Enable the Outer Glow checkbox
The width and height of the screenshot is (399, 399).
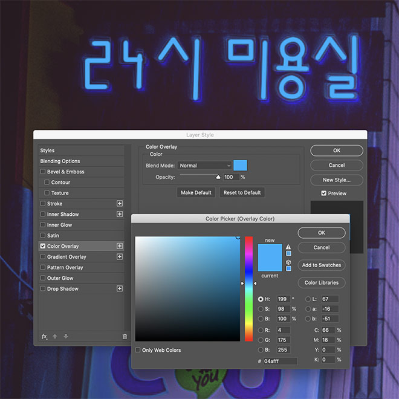point(43,278)
